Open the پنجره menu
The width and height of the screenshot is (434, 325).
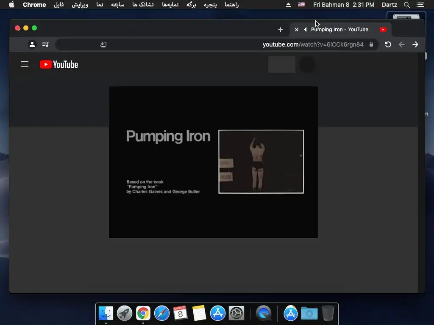coord(210,5)
